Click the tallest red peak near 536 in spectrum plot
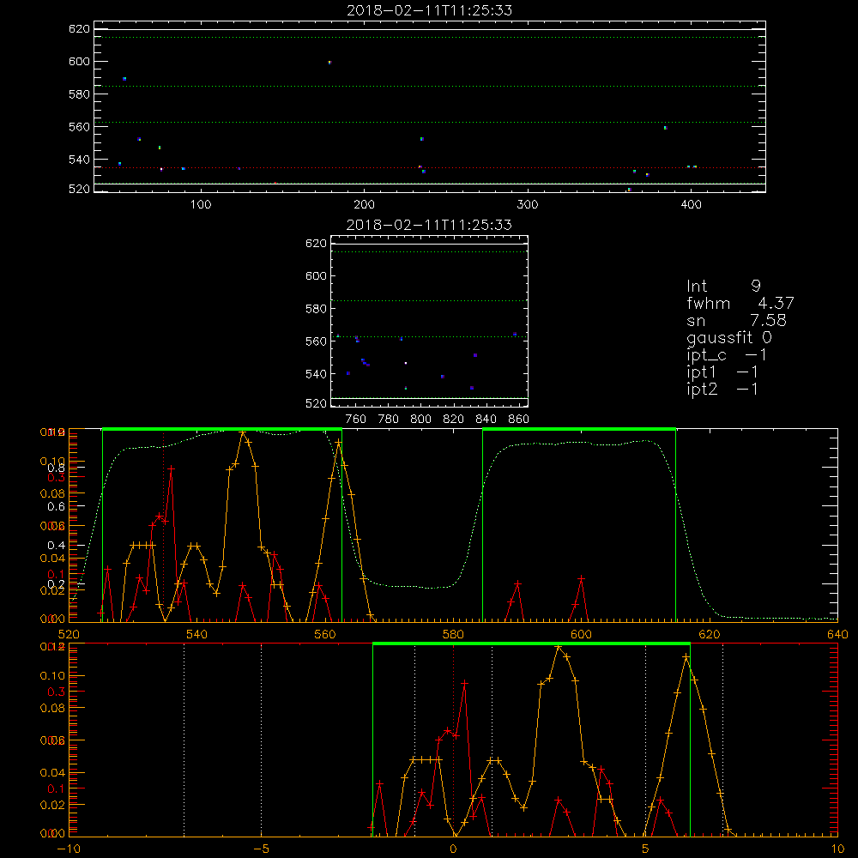 coord(172,468)
